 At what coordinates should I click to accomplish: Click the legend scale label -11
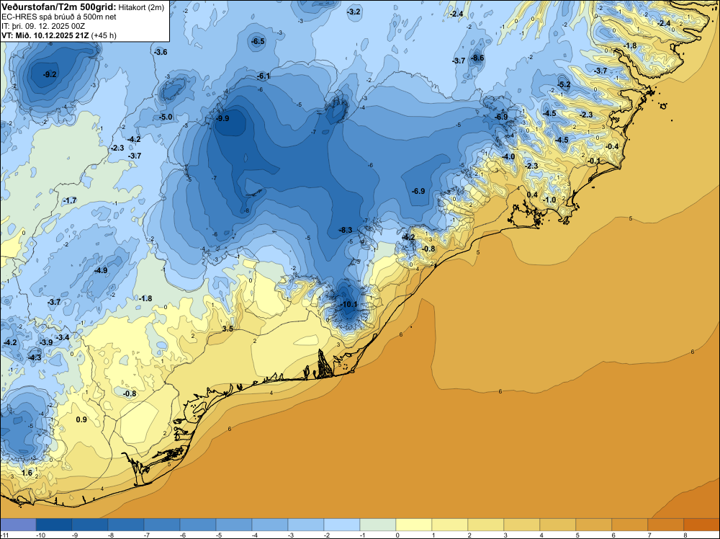pos(4,535)
